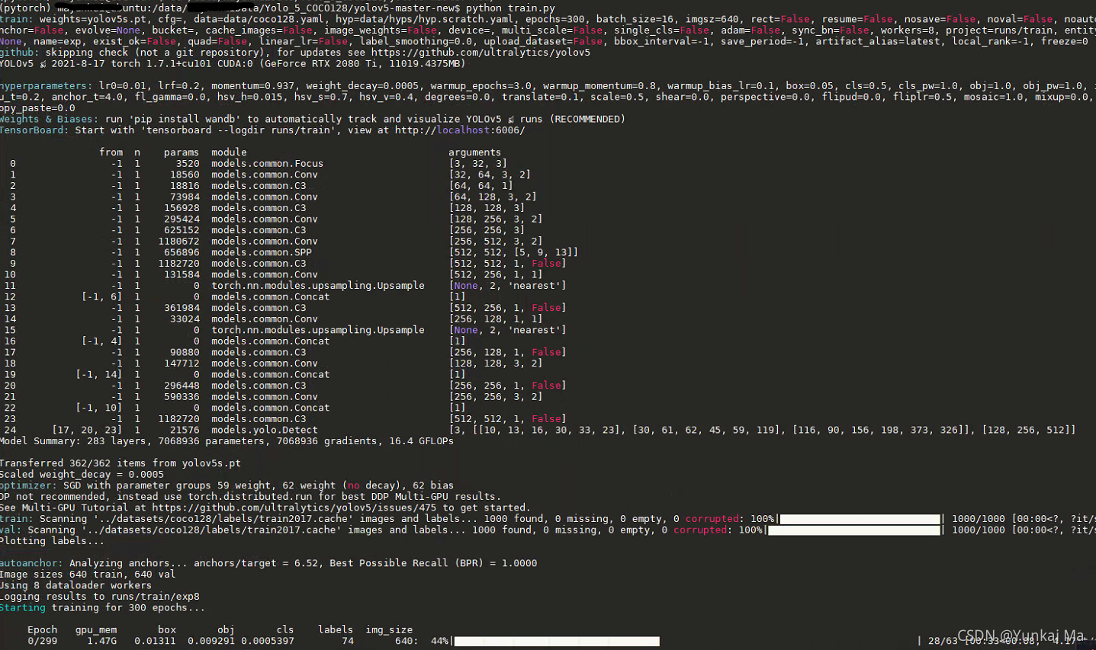This screenshot has height=650, width=1096.
Task: Select the 'models.common.Focus' module row
Action: coord(267,163)
